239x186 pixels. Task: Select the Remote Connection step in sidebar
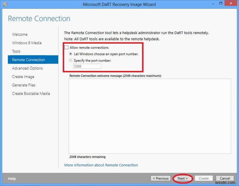pos(33,60)
